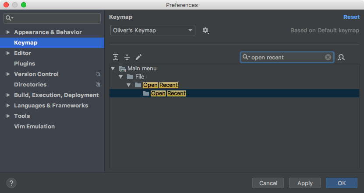Click Find Actions by Shortcut icon

(x=342, y=57)
